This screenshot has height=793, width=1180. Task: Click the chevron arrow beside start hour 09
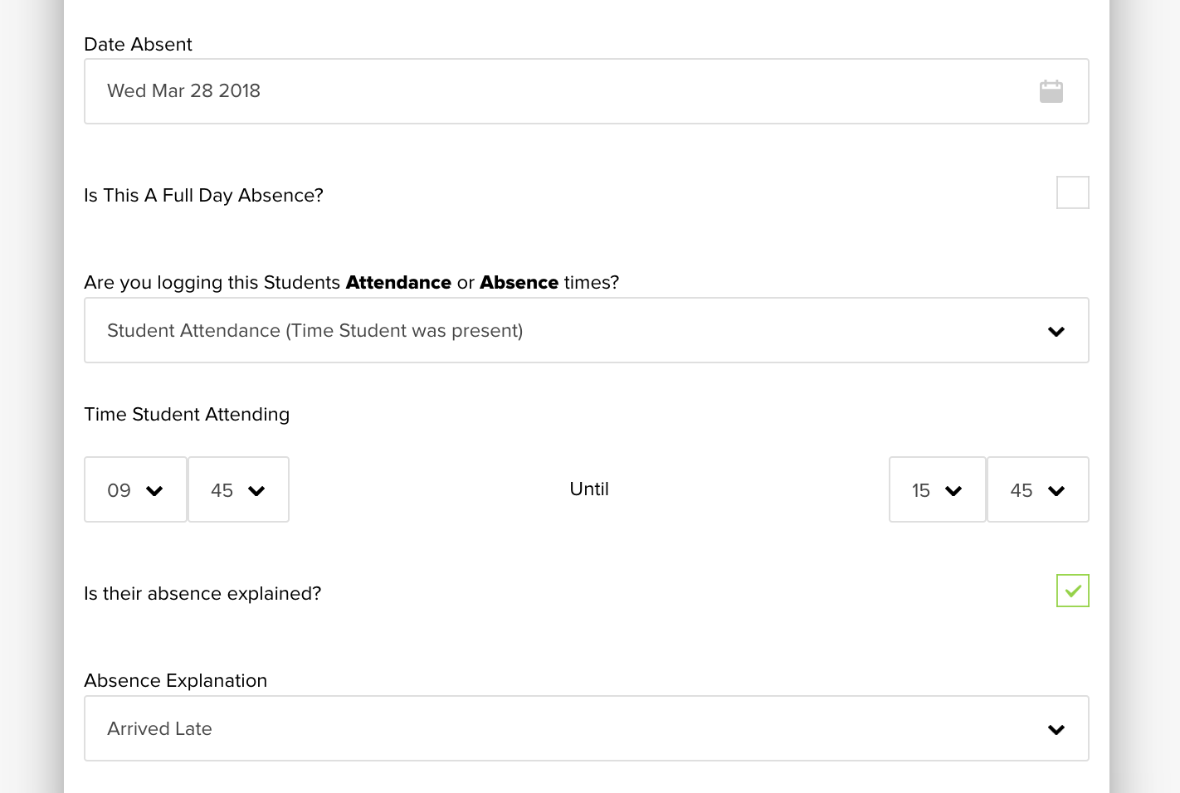point(154,491)
